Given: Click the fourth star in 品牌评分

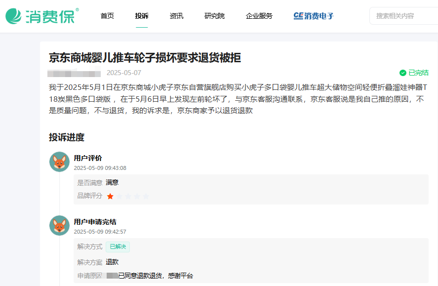Looking at the screenshot, I should (x=137, y=196).
